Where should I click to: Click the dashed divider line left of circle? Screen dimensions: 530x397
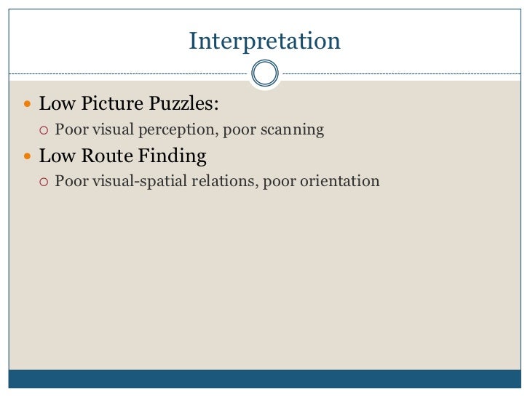click(128, 73)
